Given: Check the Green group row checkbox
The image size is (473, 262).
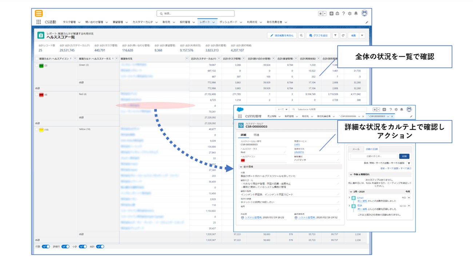Looking at the screenshot, I should pos(37,65).
